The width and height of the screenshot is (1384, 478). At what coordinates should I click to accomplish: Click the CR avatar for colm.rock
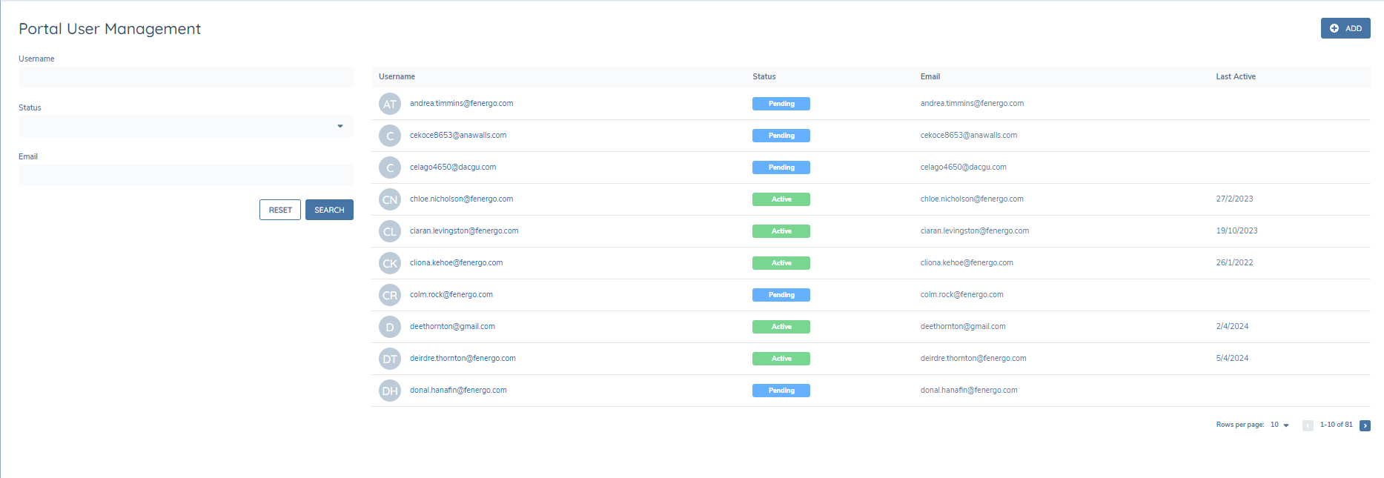(389, 295)
